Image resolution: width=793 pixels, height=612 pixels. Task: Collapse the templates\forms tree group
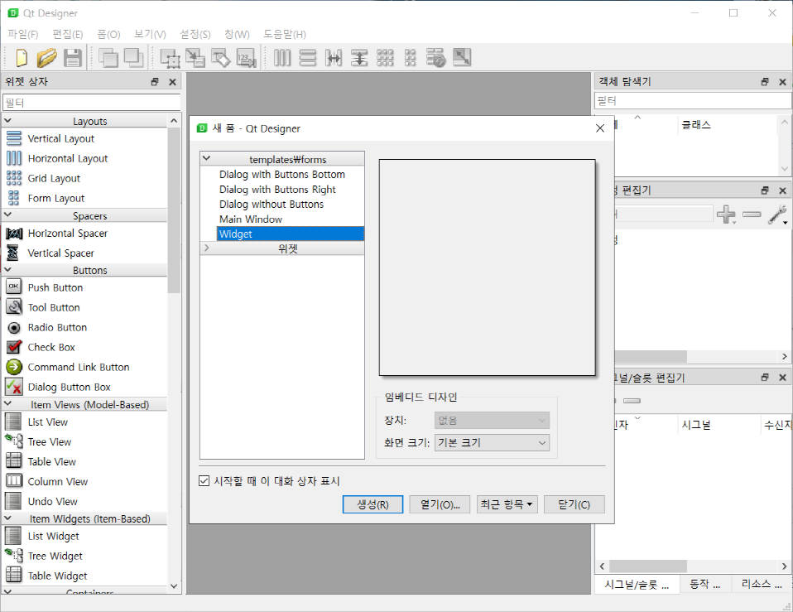(206, 158)
